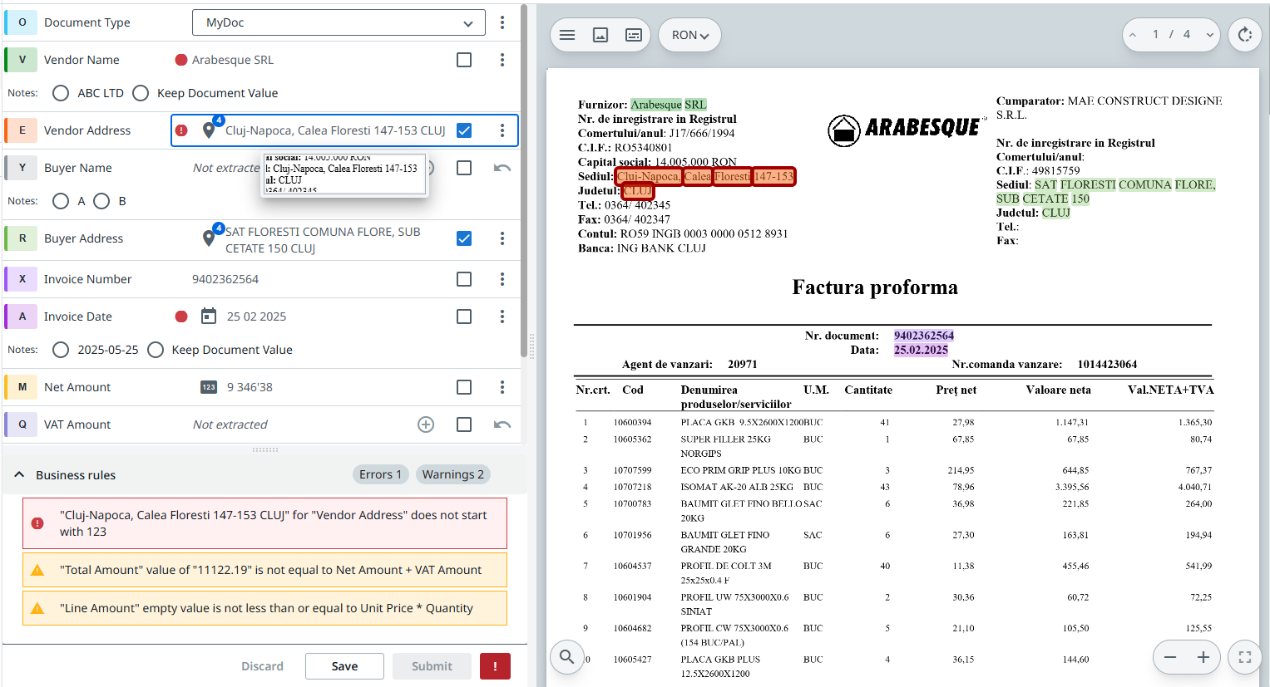The height and width of the screenshot is (687, 1270).
Task: Click highlighted document number 9402362564 in invoice
Action: pos(924,336)
